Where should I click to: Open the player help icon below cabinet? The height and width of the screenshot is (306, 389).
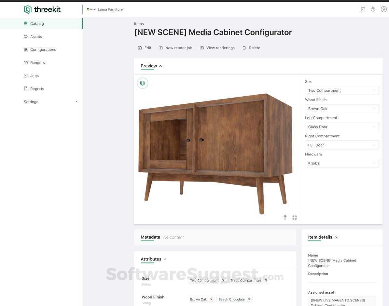pyautogui.click(x=285, y=217)
